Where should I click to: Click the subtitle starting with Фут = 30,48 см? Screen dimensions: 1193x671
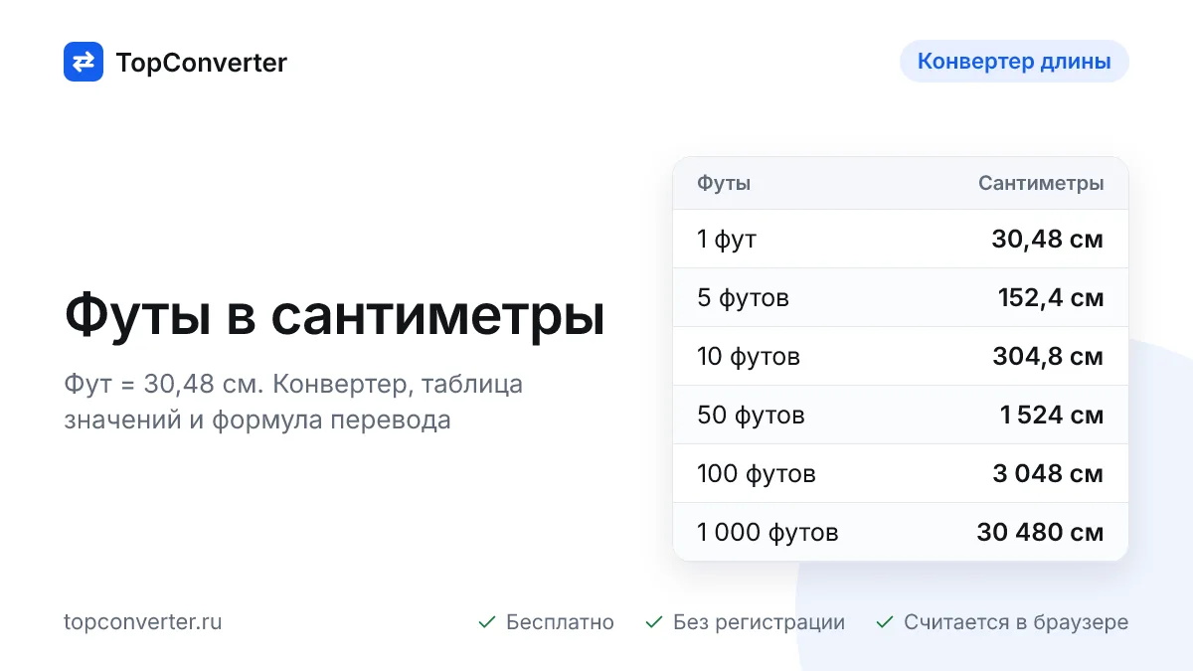point(293,402)
